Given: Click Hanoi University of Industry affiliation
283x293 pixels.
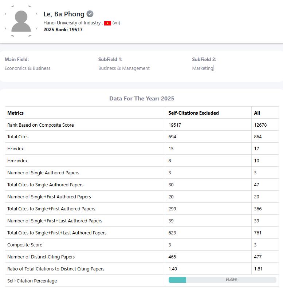Looking at the screenshot, I should pos(72,23).
